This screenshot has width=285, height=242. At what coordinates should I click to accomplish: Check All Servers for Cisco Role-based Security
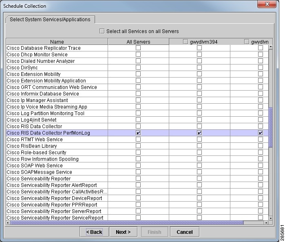pos(138,153)
